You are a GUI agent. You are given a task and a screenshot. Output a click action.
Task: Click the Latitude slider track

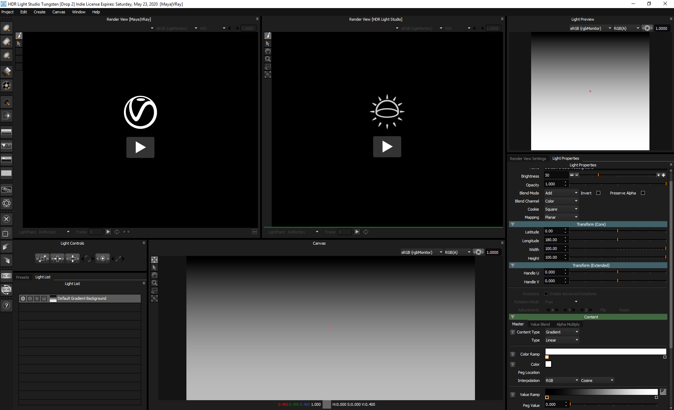618,231
